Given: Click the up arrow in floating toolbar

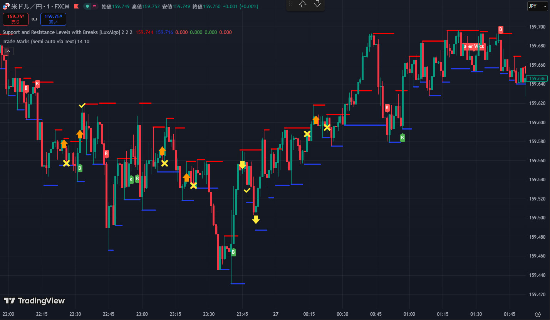Looking at the screenshot, I should [303, 4].
